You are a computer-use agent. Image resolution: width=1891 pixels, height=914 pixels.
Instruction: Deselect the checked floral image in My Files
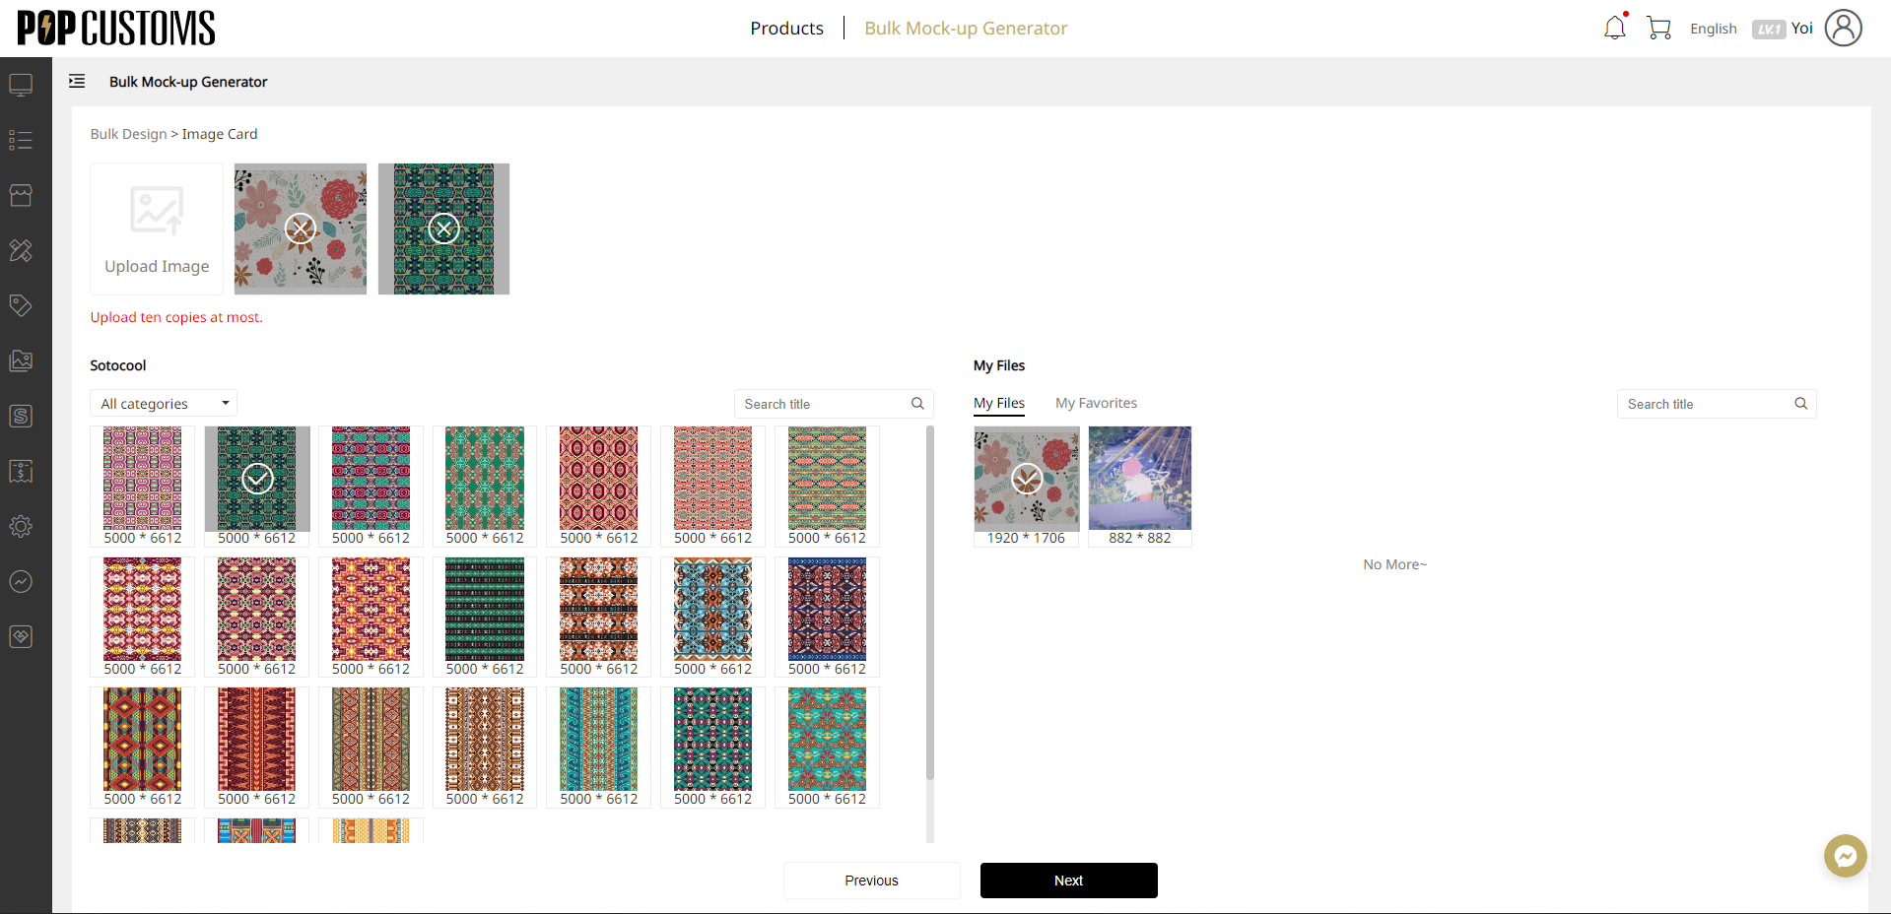pyautogui.click(x=1026, y=480)
